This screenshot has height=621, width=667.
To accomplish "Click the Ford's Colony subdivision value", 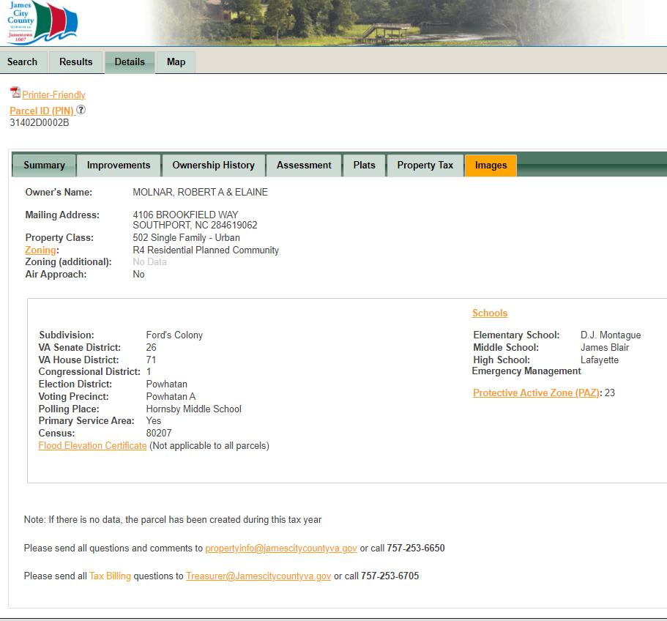I will click(174, 335).
